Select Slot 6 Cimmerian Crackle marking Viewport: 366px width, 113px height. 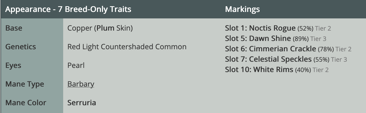(270, 49)
